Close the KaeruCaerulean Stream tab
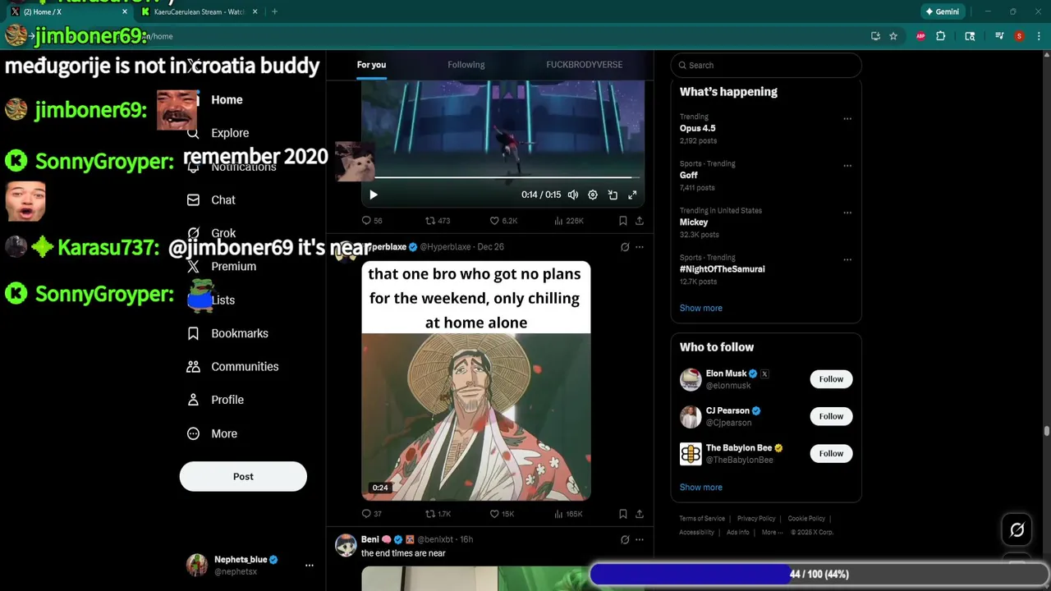Image resolution: width=1051 pixels, height=591 pixels. (255, 11)
